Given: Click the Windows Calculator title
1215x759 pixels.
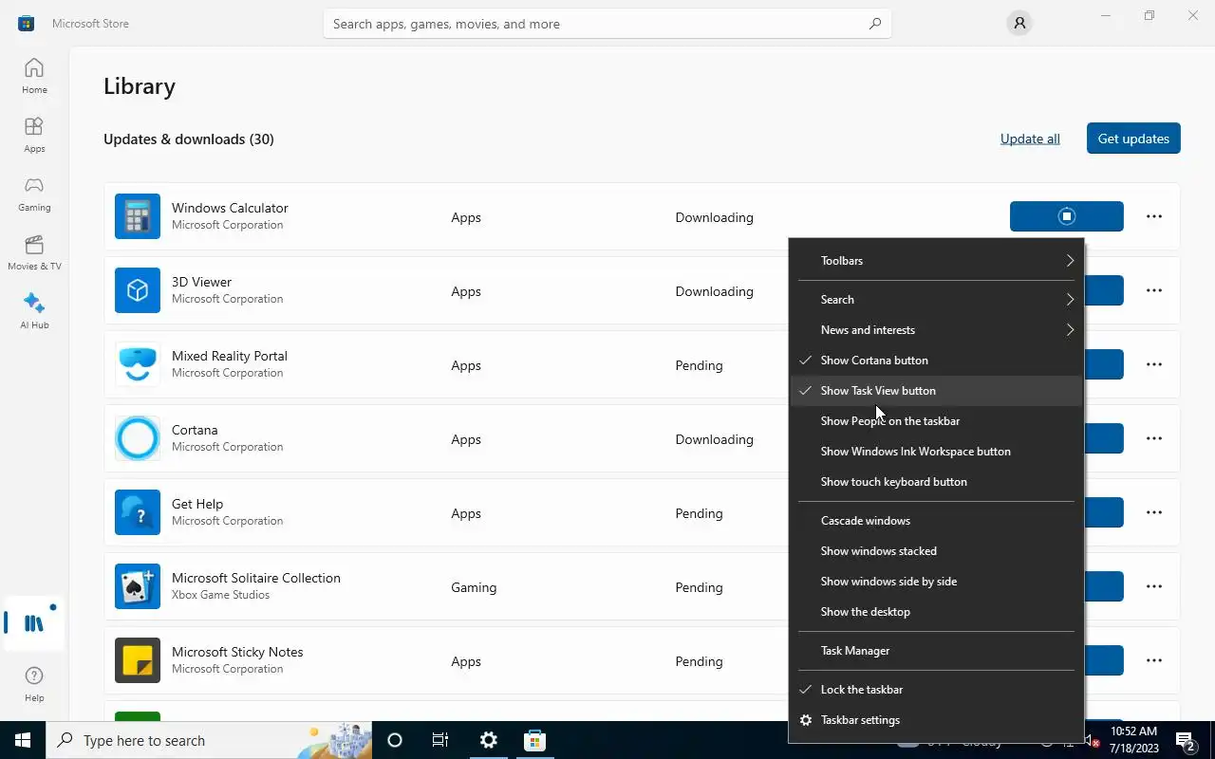Looking at the screenshot, I should pos(230,208).
